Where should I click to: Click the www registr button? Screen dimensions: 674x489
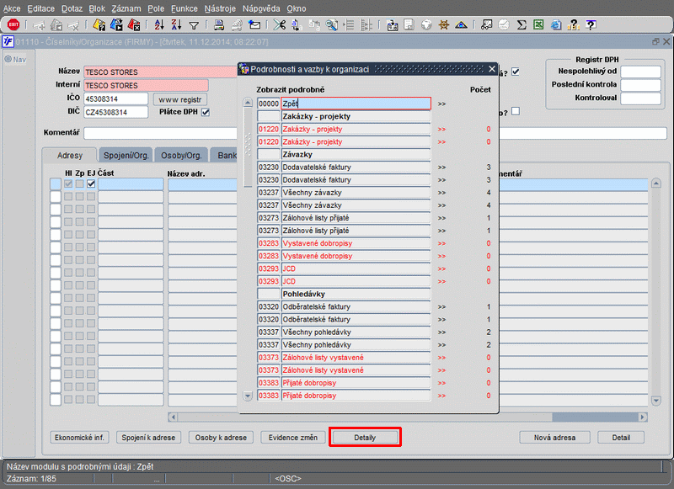180,99
